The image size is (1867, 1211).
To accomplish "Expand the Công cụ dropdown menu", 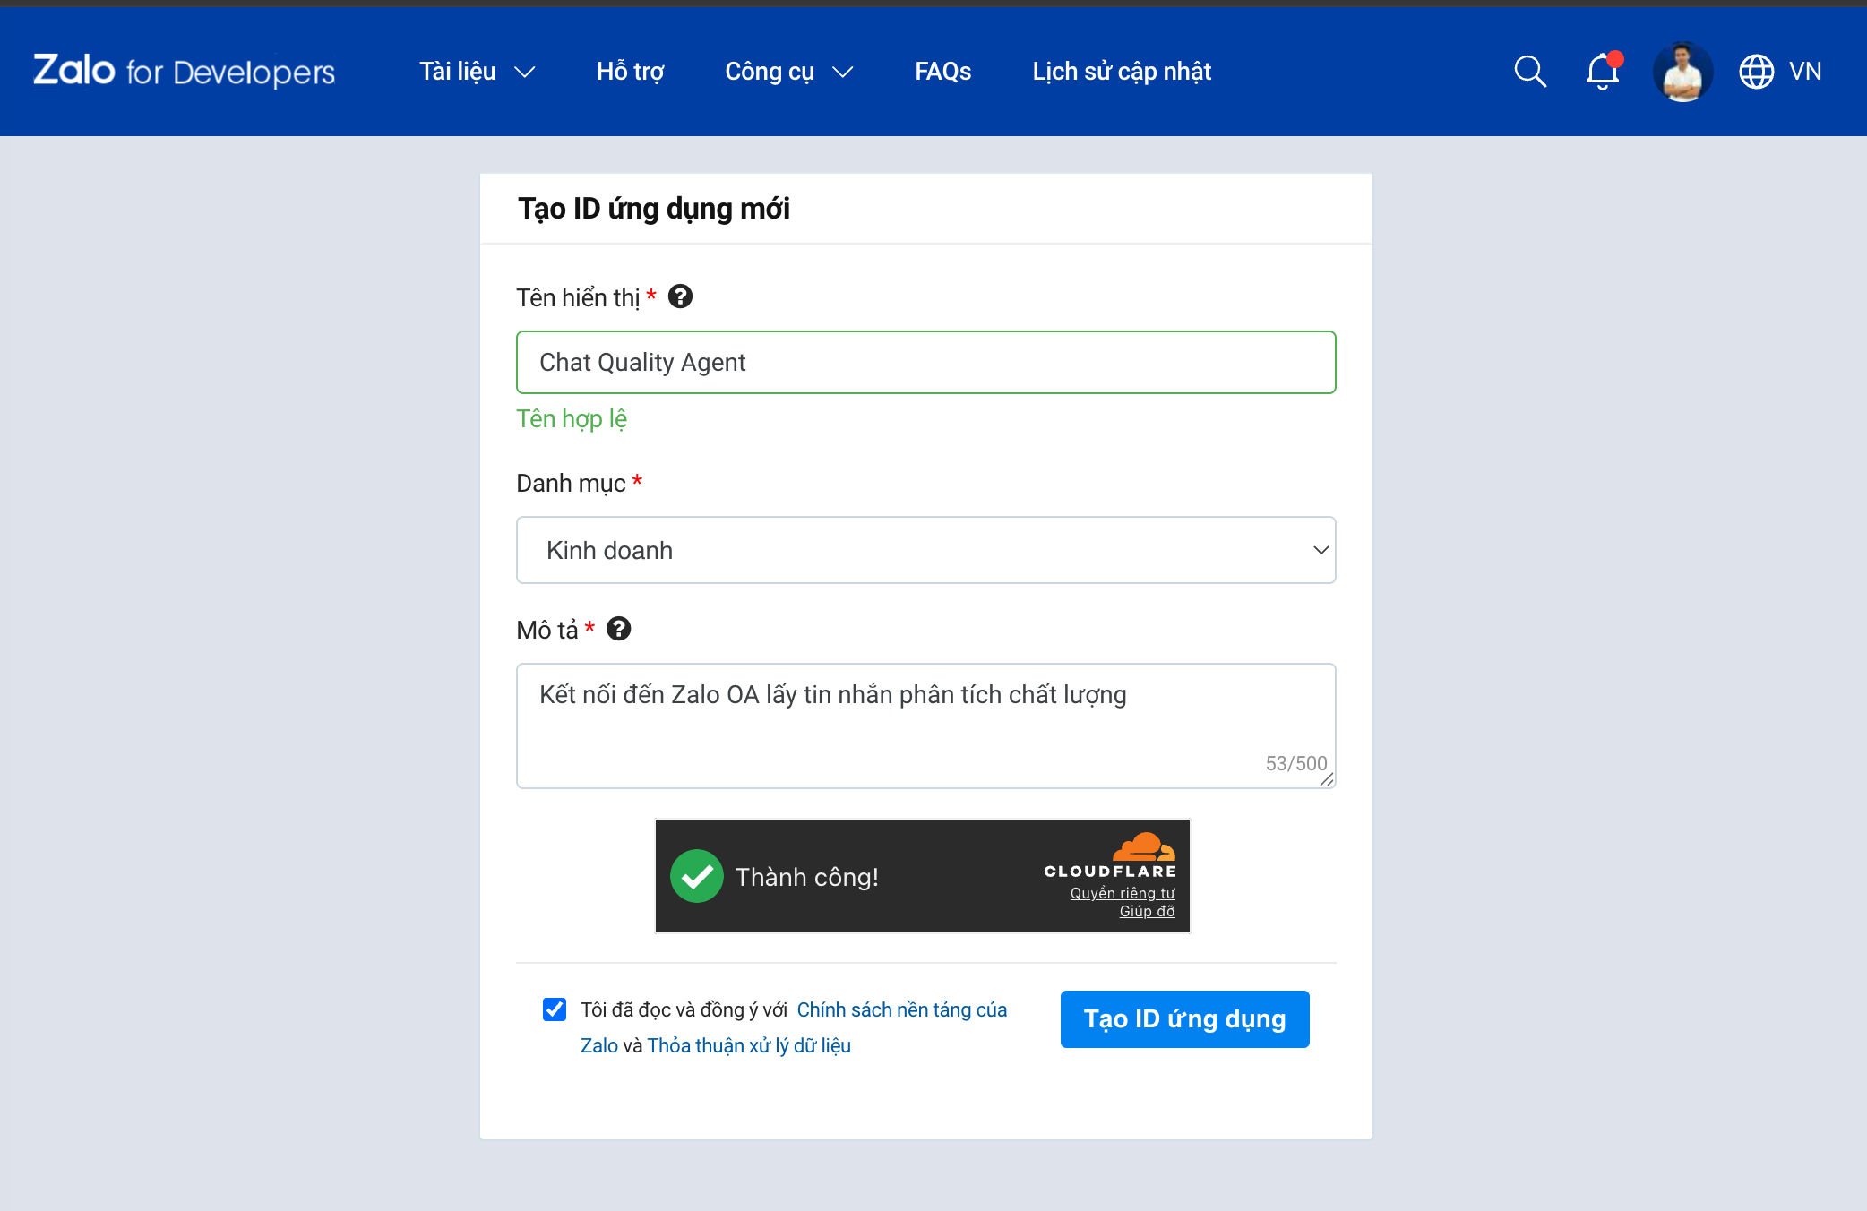I will pos(788,71).
